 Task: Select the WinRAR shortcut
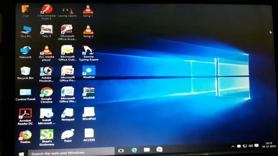coord(89,93)
